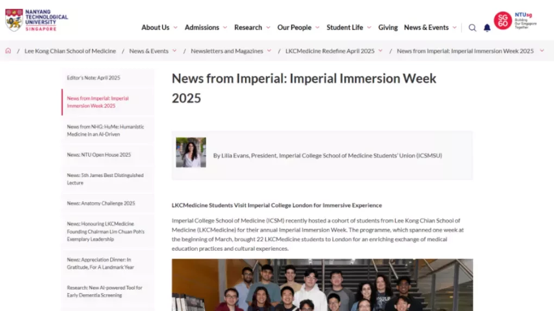This screenshot has height=311, width=554.
Task: Click the NTU Singapore logo
Action: pyautogui.click(x=36, y=20)
